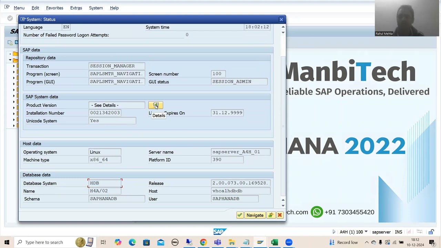Click the Unicode System field Yes
The width and height of the screenshot is (441, 248).
(112, 121)
